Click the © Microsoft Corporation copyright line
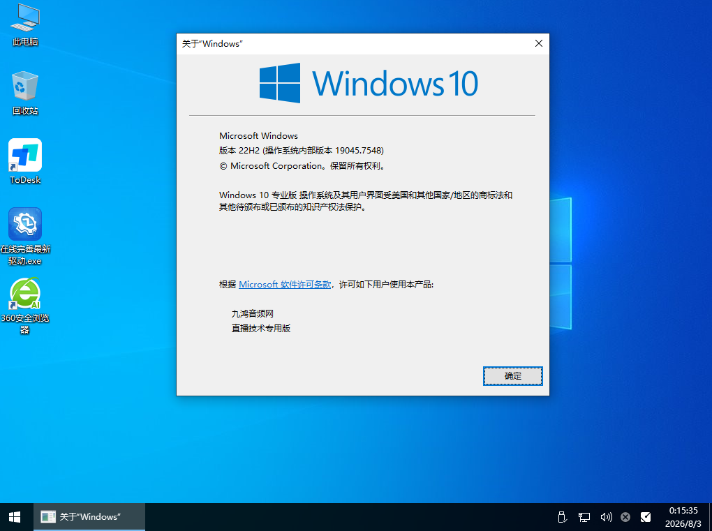The image size is (712, 531). click(303, 165)
